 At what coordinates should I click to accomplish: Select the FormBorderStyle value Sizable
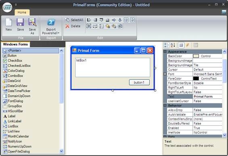[x=207, y=83]
